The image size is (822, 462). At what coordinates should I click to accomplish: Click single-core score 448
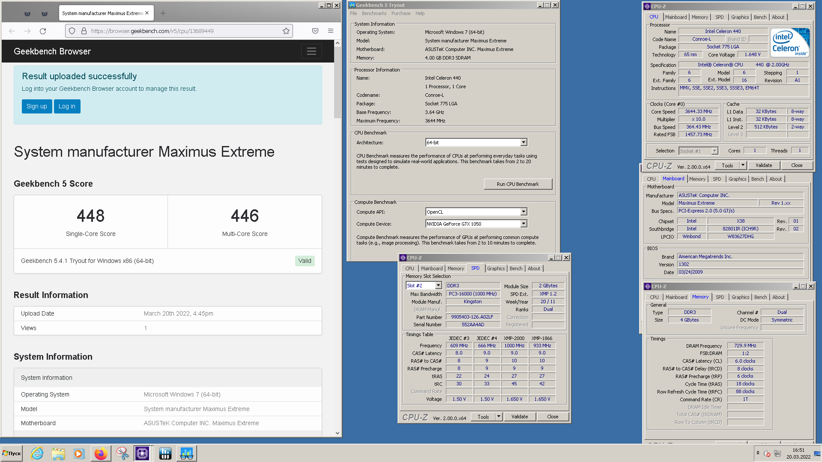pyautogui.click(x=91, y=216)
